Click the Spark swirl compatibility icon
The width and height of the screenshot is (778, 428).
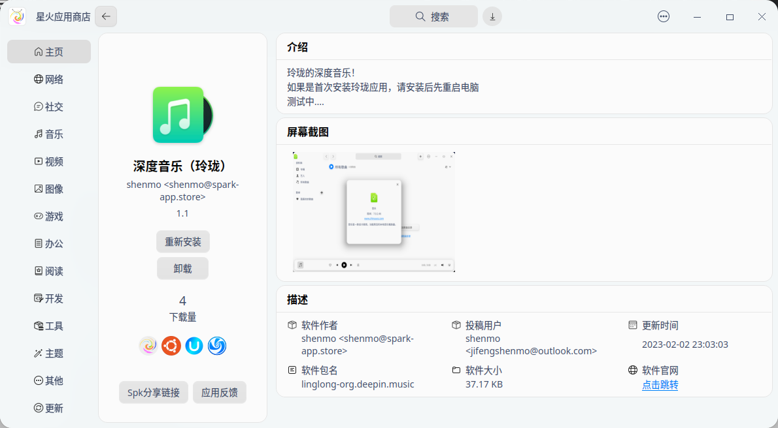point(148,345)
